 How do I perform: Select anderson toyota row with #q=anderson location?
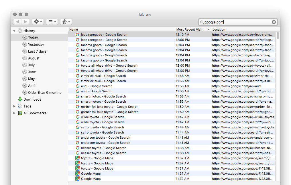tap(172, 138)
